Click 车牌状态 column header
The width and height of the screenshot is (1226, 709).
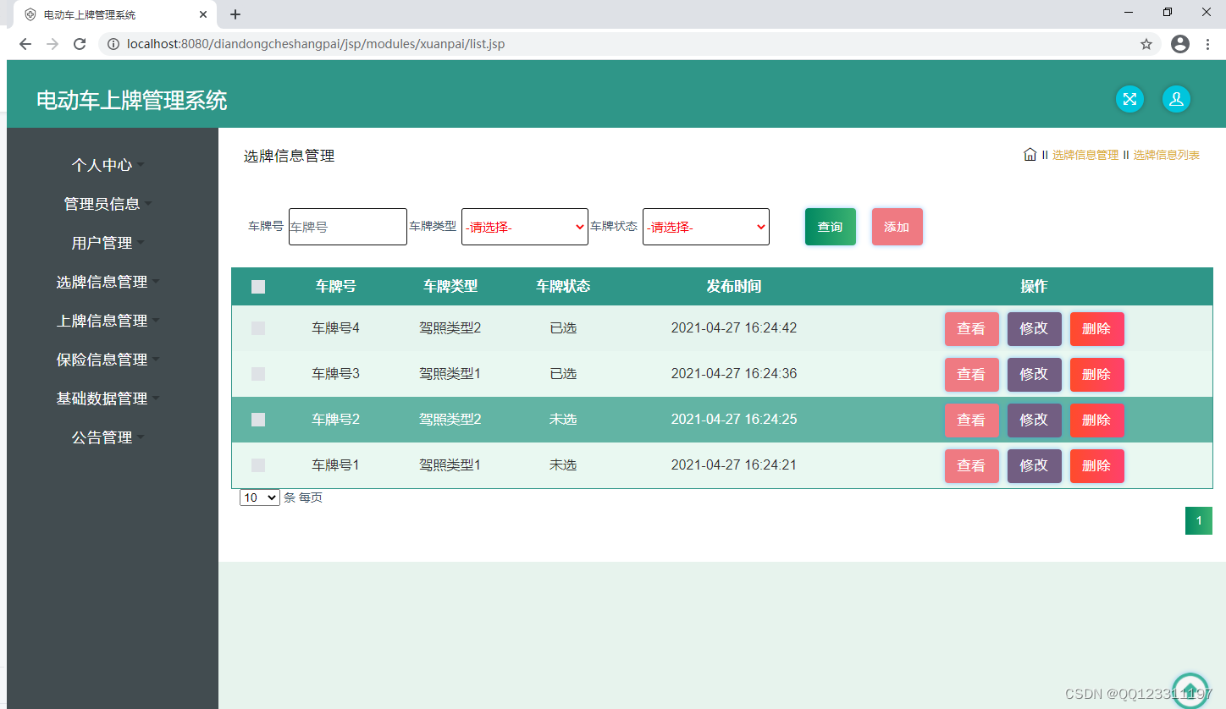point(563,287)
